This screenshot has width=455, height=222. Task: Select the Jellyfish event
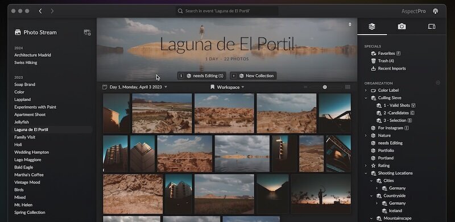click(22, 122)
